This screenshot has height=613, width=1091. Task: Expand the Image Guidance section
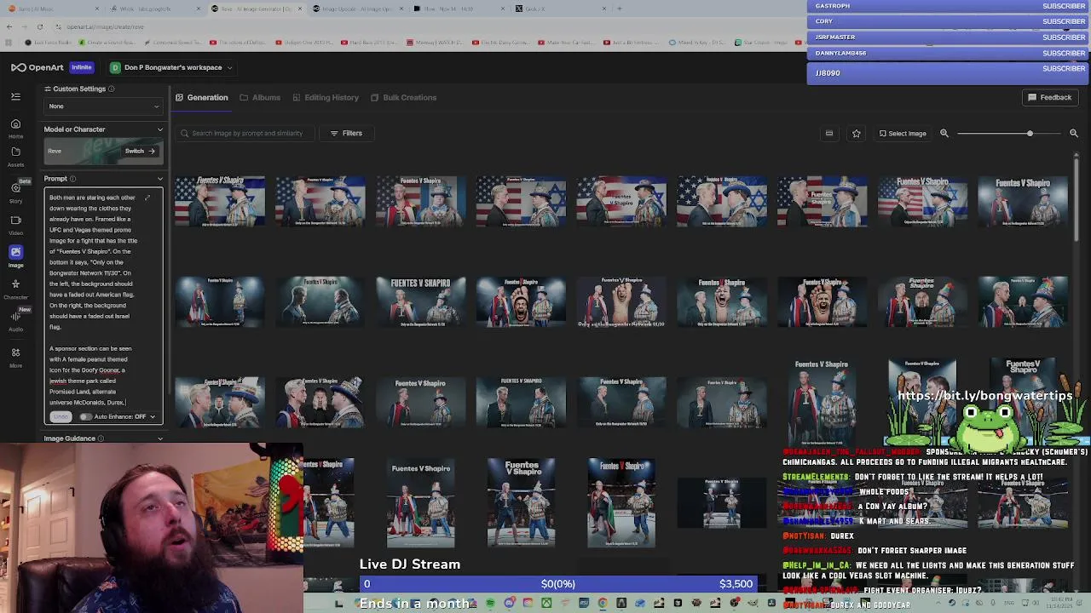point(159,438)
